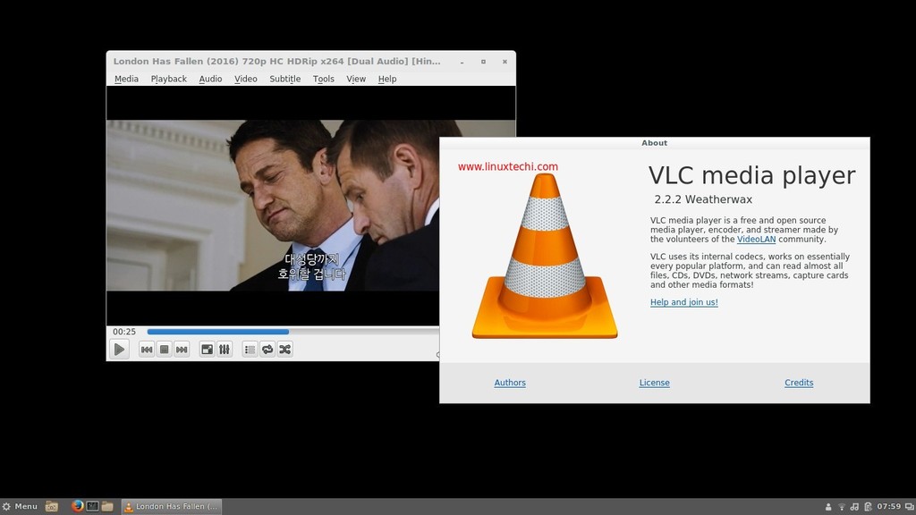Launch Firefox from the taskbar

[77, 506]
